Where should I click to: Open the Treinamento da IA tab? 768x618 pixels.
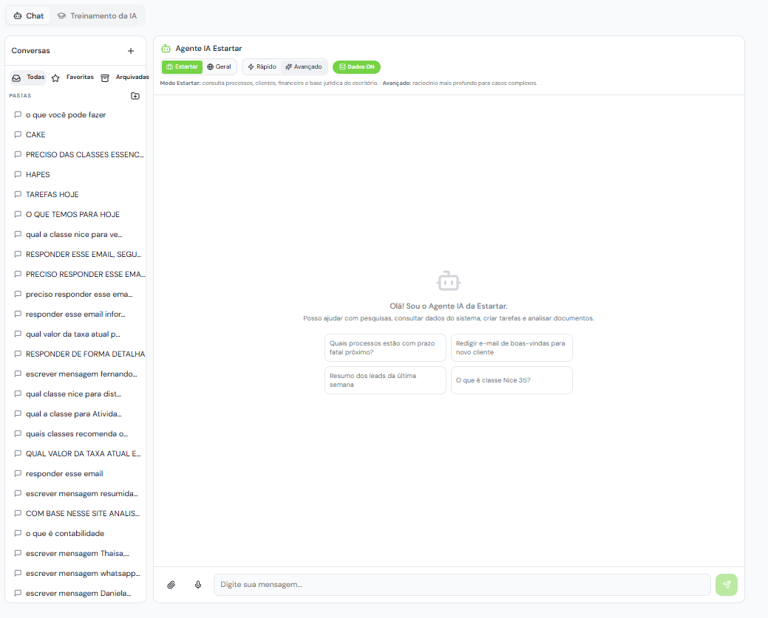pos(97,16)
